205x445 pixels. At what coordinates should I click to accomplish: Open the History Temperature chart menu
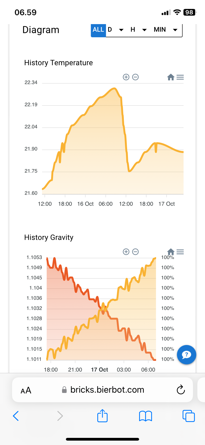(x=180, y=77)
